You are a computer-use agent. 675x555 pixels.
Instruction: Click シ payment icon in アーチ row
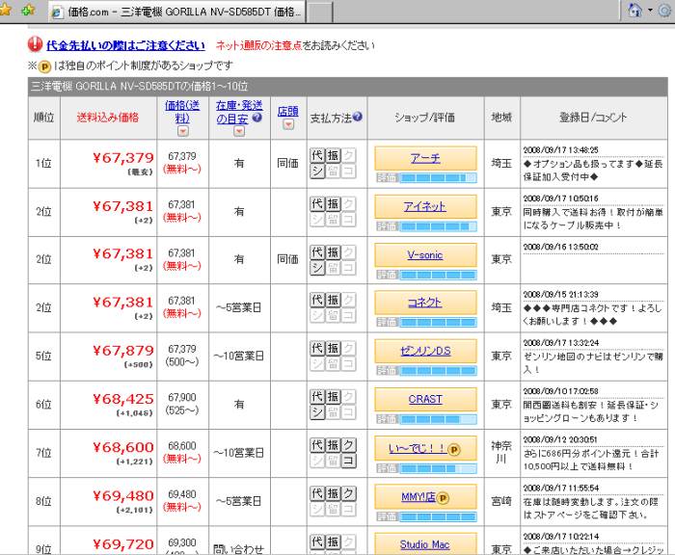[x=317, y=172]
